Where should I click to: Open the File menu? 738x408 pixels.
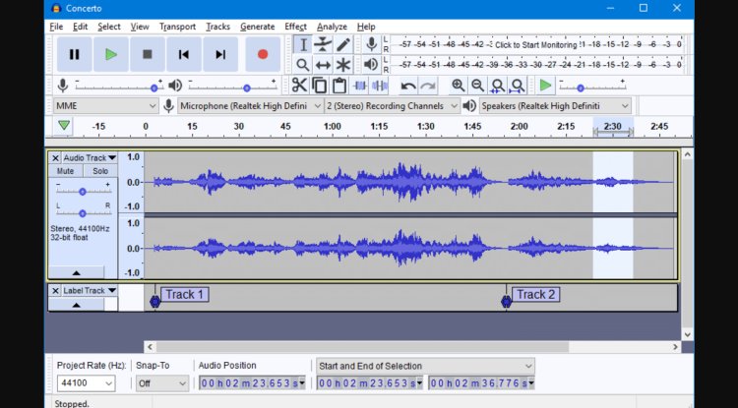(56, 27)
